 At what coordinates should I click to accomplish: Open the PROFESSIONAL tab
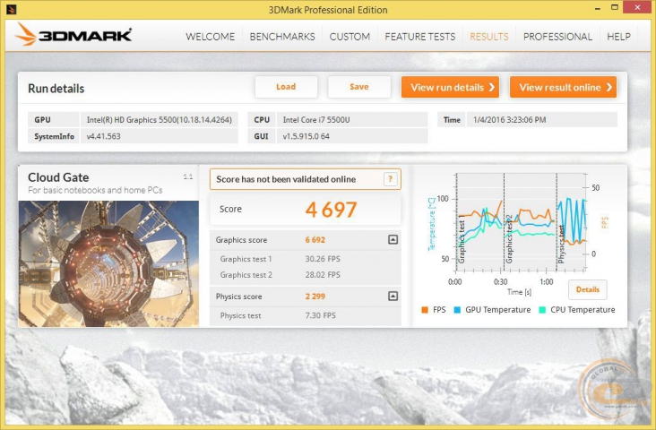[557, 37]
